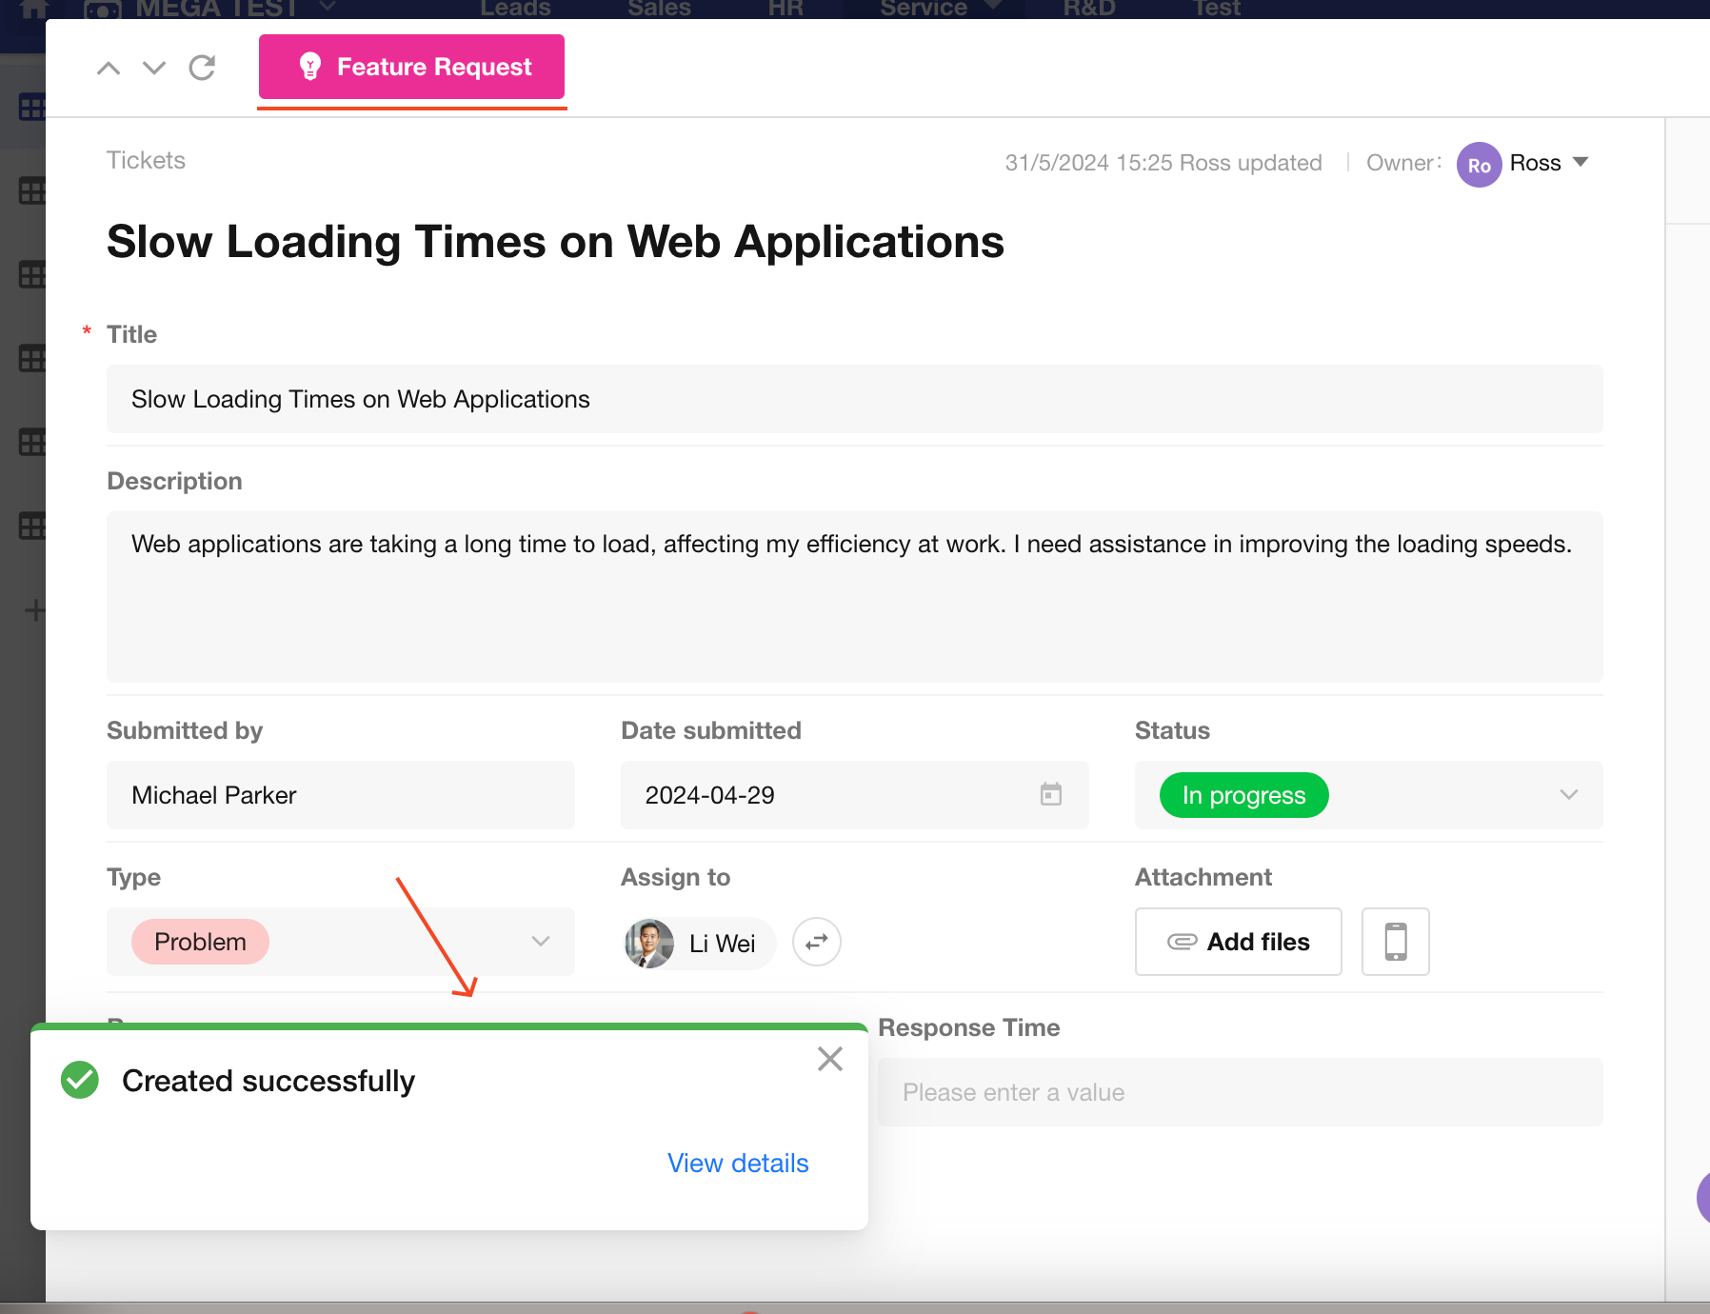
Task: Click the refresh record icon
Action: [x=202, y=68]
